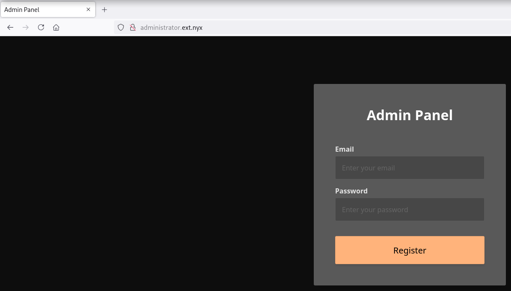Show tracking protection shield info

pos(121,27)
